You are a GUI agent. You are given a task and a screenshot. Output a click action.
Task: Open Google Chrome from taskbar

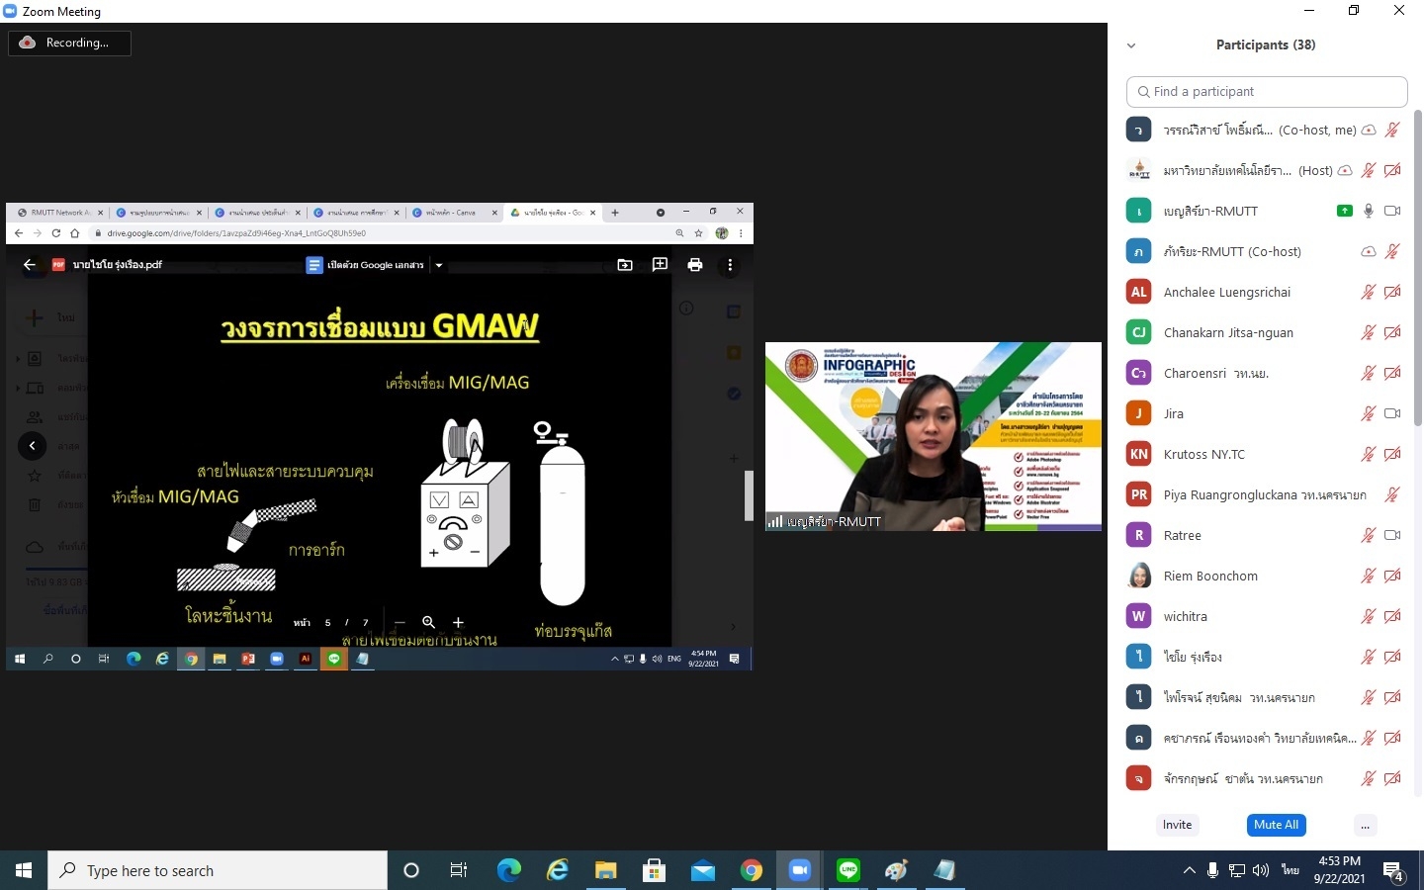[x=752, y=870]
